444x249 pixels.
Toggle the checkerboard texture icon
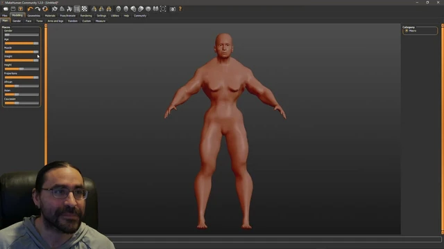[x=85, y=9]
